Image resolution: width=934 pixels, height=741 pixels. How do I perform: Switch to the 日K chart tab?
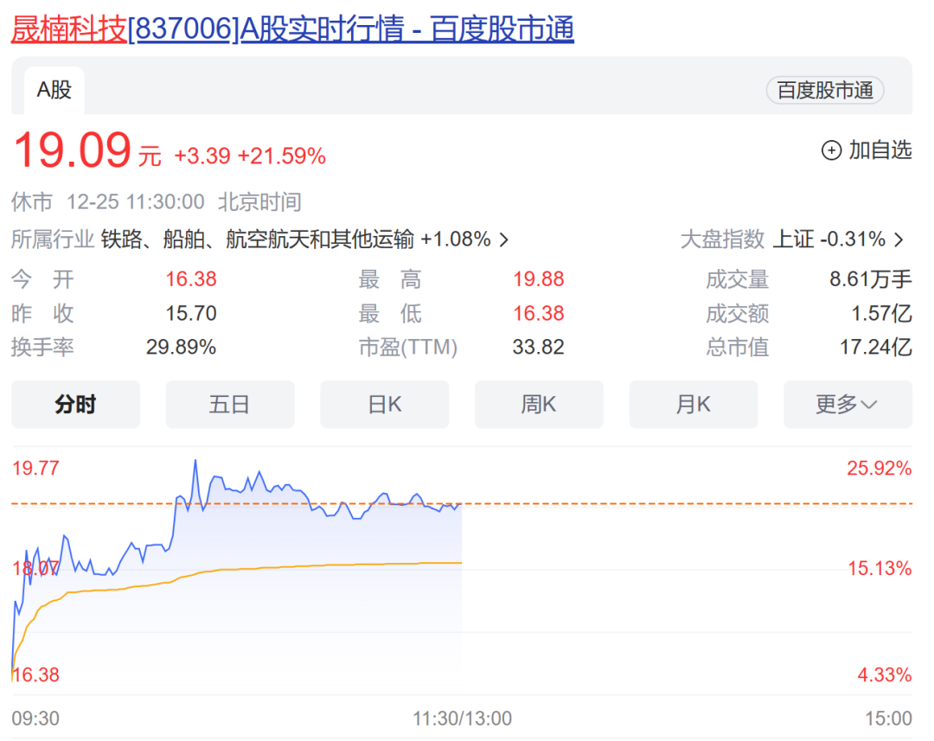coord(385,405)
